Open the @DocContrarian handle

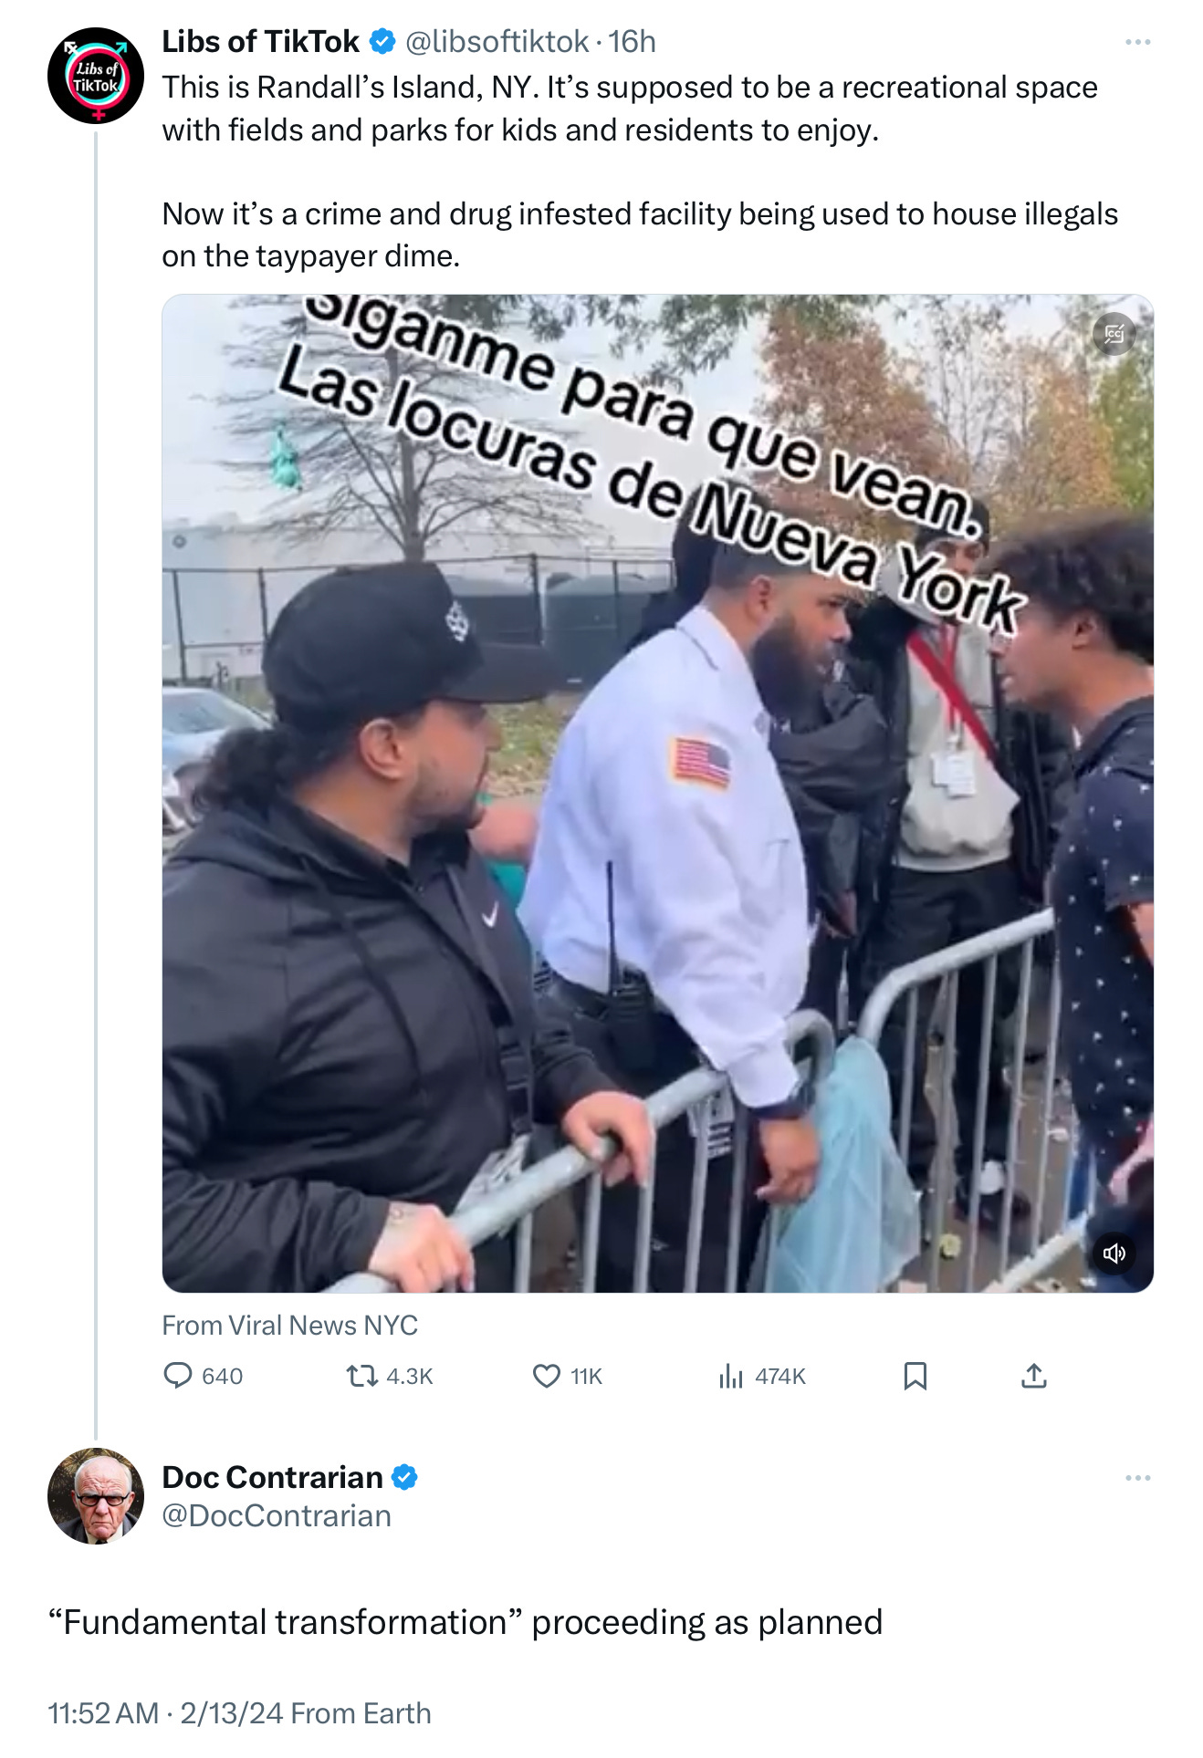click(277, 1515)
